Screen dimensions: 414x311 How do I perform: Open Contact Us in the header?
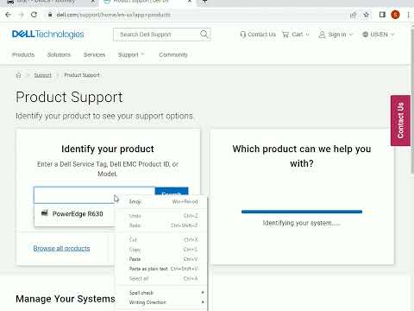[258, 35]
